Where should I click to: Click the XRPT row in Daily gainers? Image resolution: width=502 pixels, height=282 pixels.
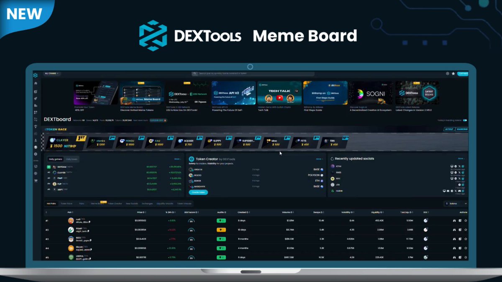coord(114,189)
